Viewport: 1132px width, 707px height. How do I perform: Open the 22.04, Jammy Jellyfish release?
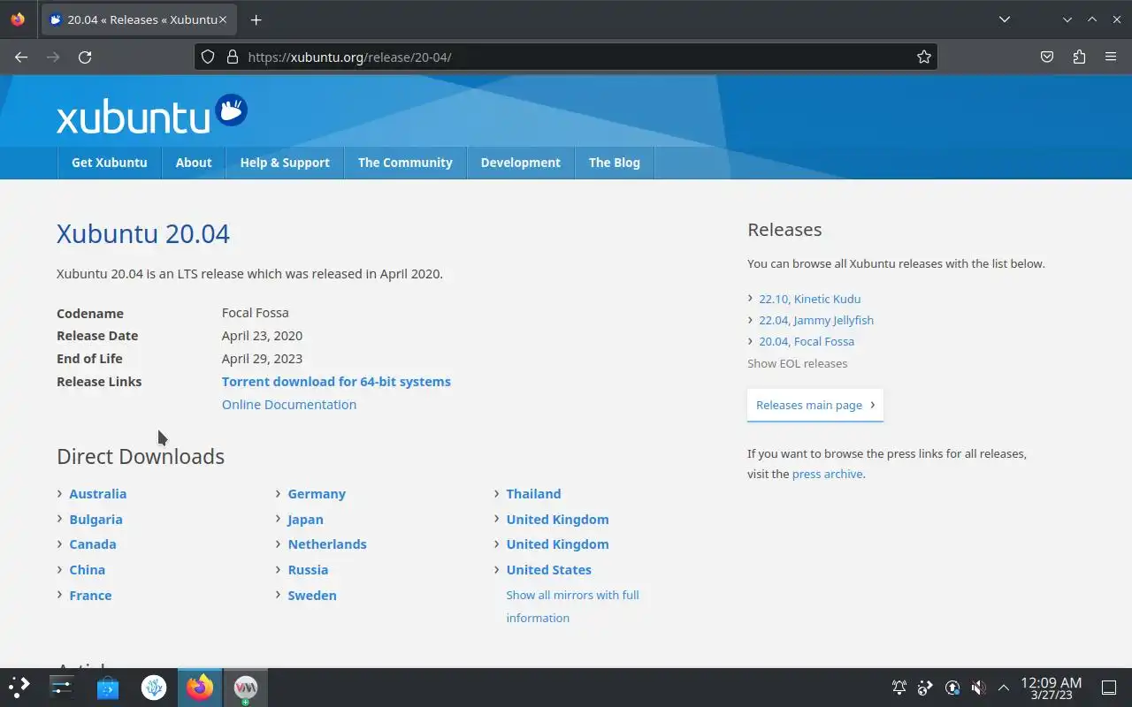coord(816,320)
